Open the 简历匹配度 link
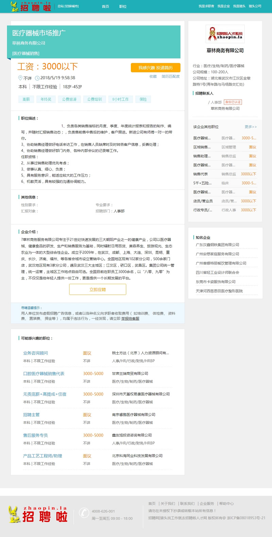 click(x=170, y=76)
